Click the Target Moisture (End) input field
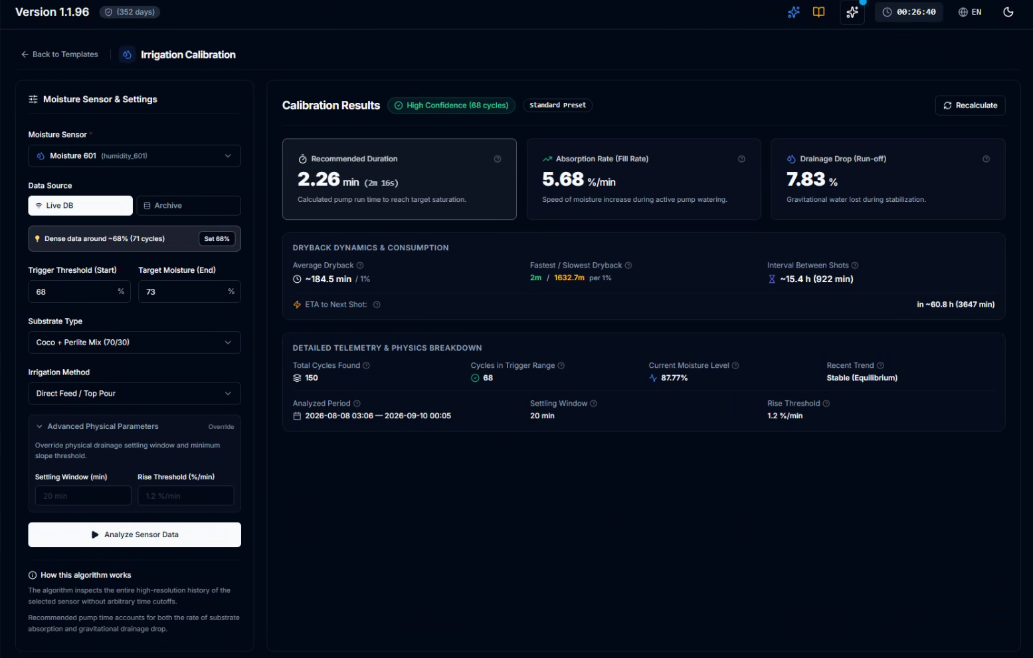 point(189,291)
